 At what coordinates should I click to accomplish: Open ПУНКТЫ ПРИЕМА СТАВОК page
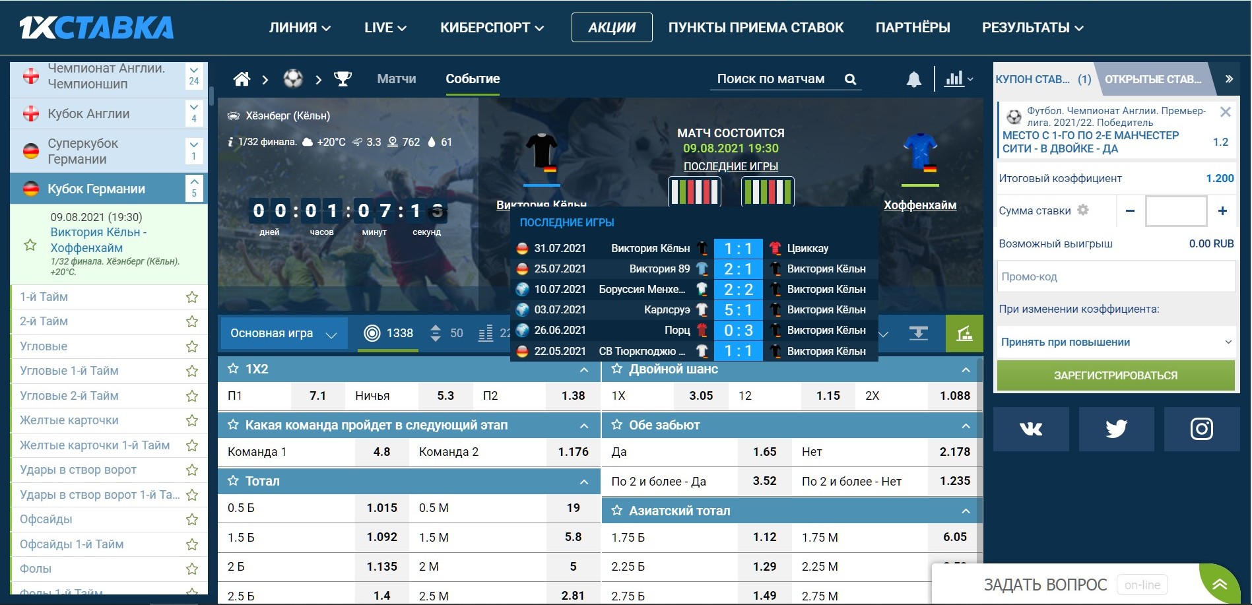[756, 28]
